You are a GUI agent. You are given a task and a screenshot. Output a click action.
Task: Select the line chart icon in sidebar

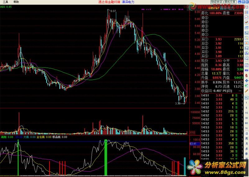(x=247, y=17)
